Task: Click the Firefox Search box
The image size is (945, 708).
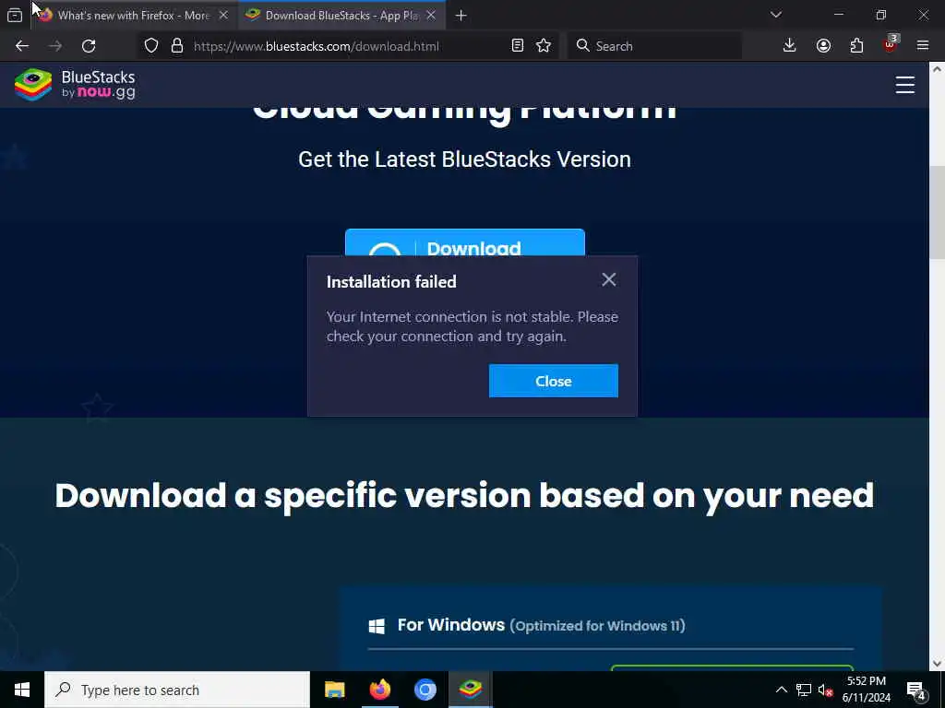Action: 654,46
